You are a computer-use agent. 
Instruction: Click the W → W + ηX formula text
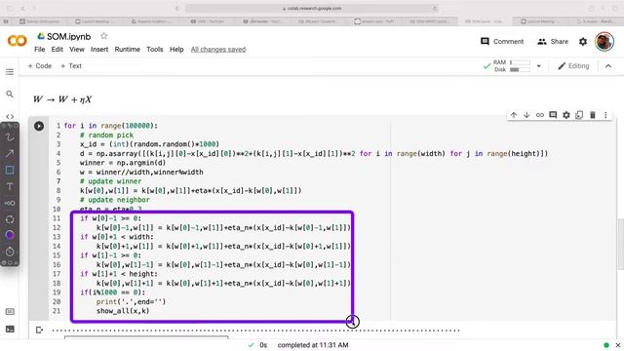(62, 99)
